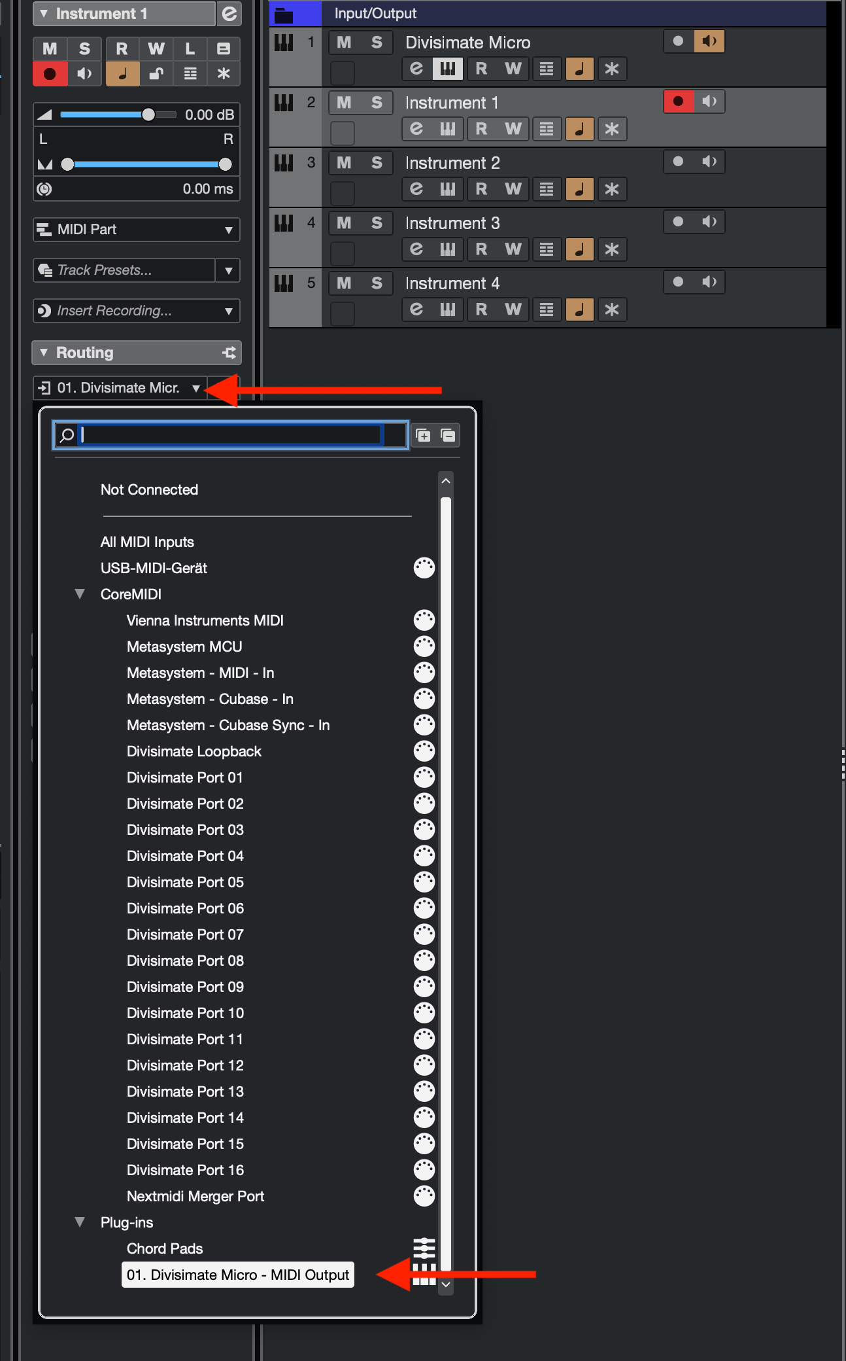Open Edit Instrument for Divisimate Micro track
This screenshot has width=846, height=1361.
(416, 69)
